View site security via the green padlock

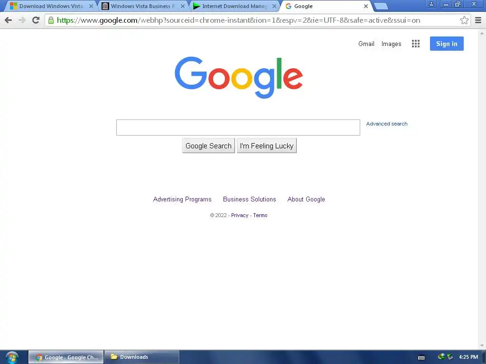coord(51,20)
